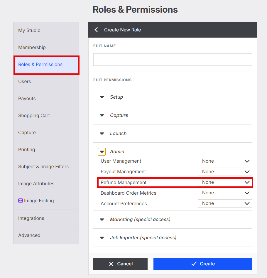The height and width of the screenshot is (278, 267).
Task: Open Dashboard Order Metrics permission dropdown
Action: pos(225,193)
